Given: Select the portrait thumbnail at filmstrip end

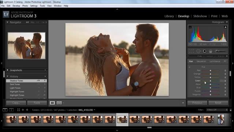Looking at the screenshot, I should pos(221,119).
